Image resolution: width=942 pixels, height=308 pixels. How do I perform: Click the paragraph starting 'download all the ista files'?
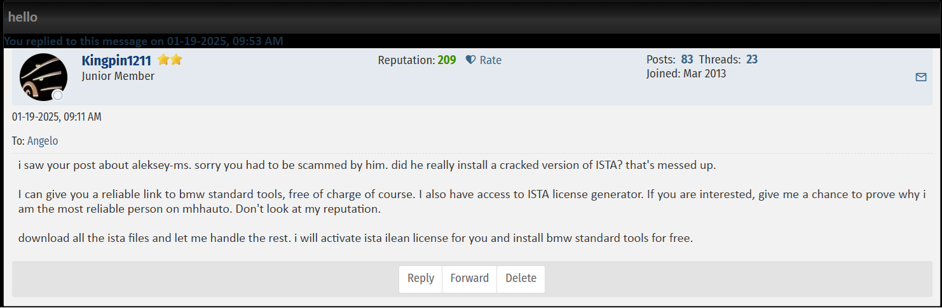tap(355, 239)
